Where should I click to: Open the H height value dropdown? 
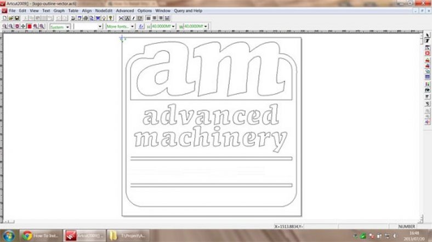[x=173, y=26]
